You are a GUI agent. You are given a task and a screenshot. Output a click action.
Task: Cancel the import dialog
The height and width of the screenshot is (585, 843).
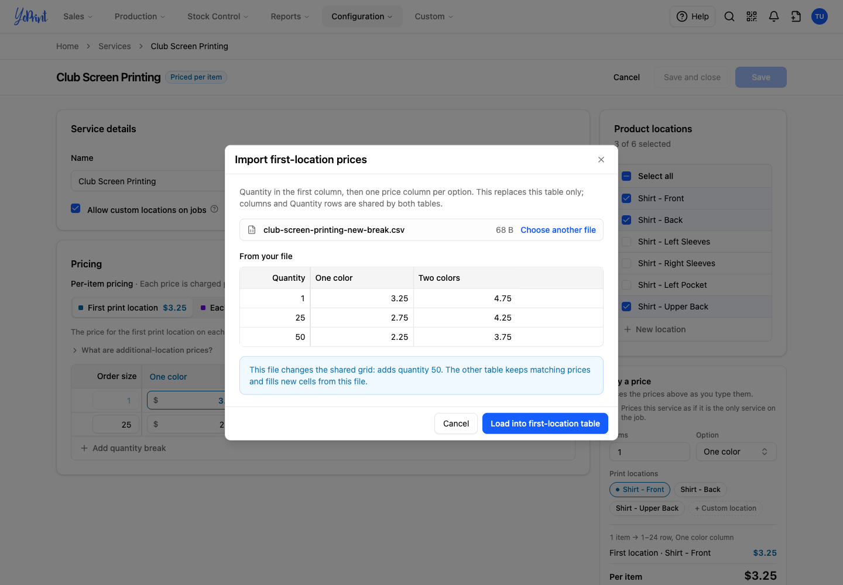pos(456,424)
